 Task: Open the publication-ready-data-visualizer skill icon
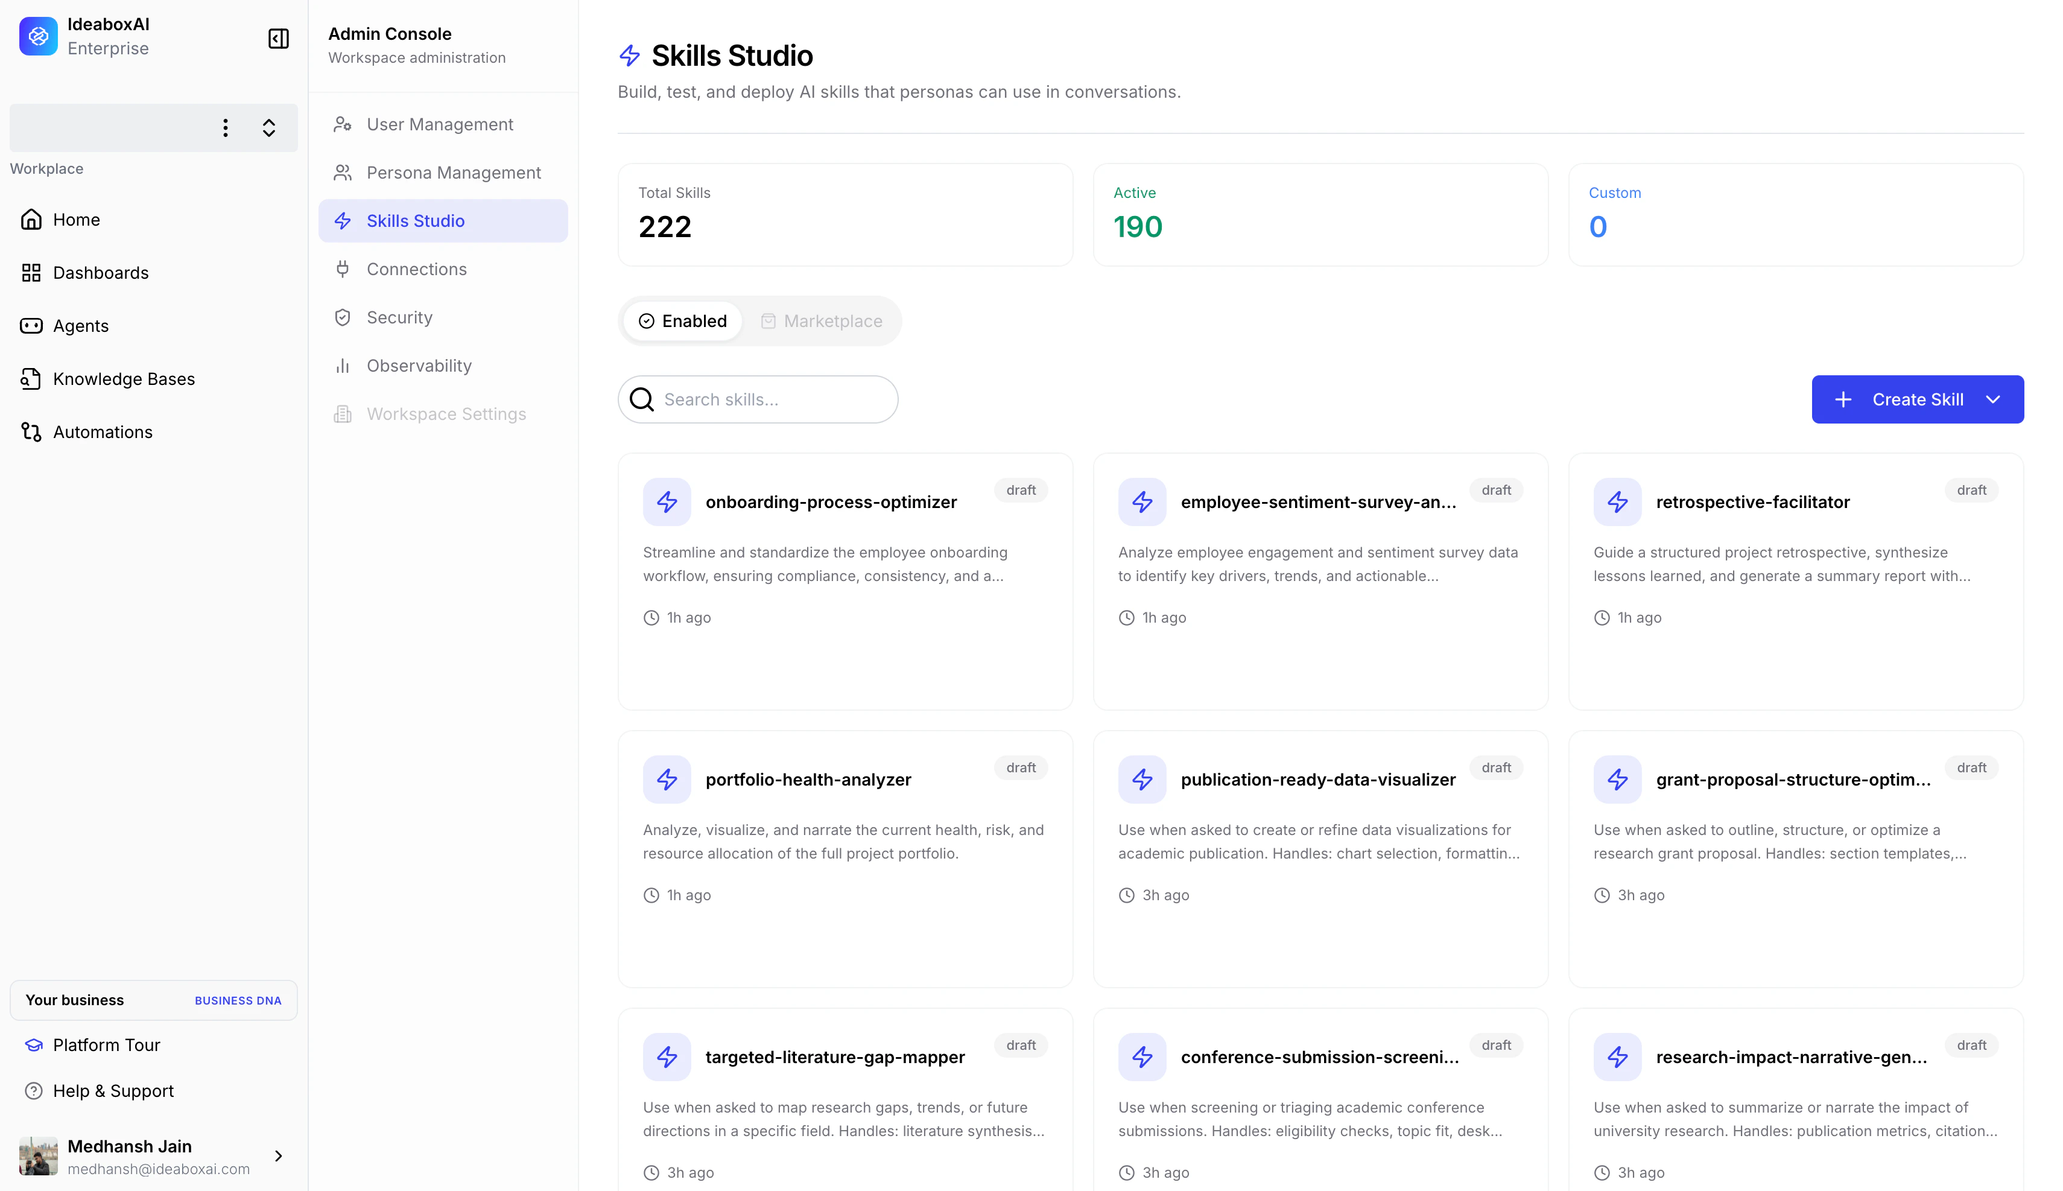pyautogui.click(x=1142, y=779)
